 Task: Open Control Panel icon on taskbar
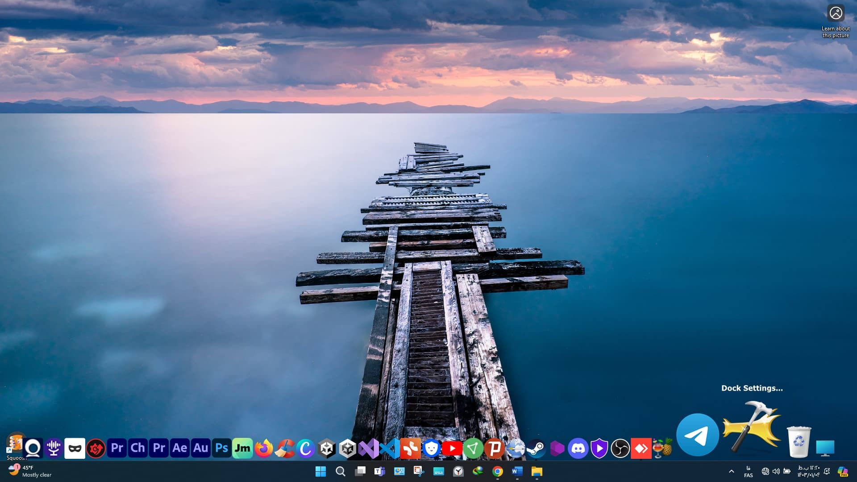pyautogui.click(x=399, y=471)
